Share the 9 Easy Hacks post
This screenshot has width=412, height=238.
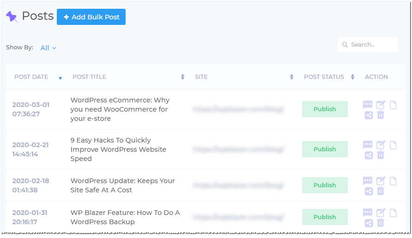[369, 155]
